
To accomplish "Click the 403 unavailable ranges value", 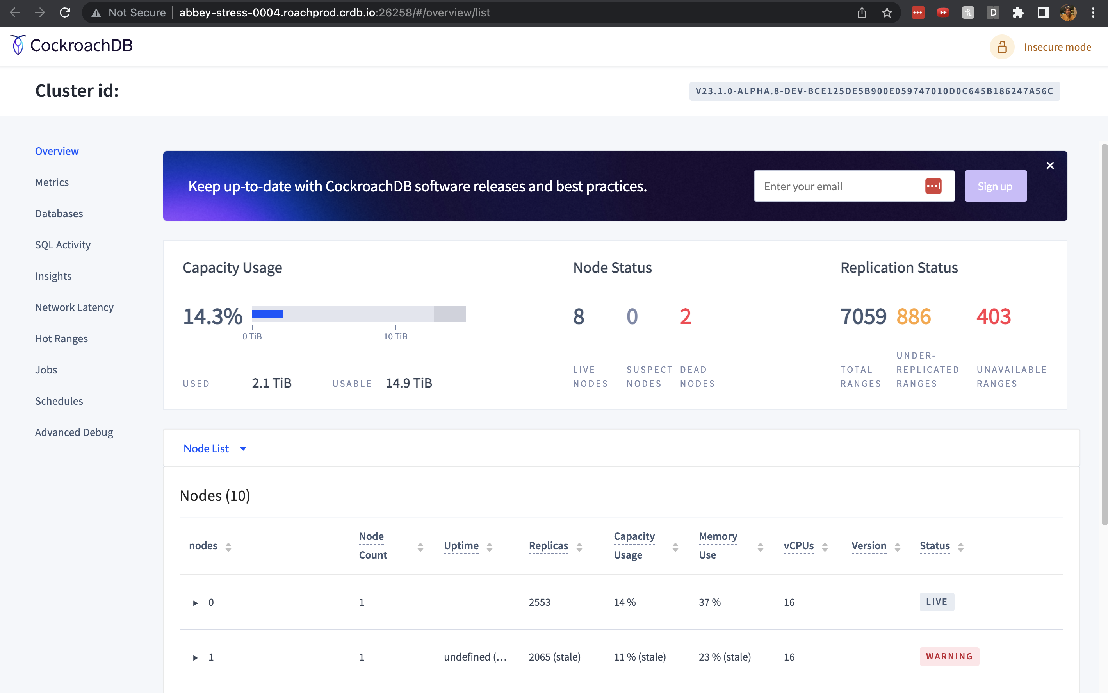I will (x=993, y=316).
